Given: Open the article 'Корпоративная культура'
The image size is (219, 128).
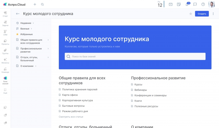Looking at the screenshot, I should point(77,100).
